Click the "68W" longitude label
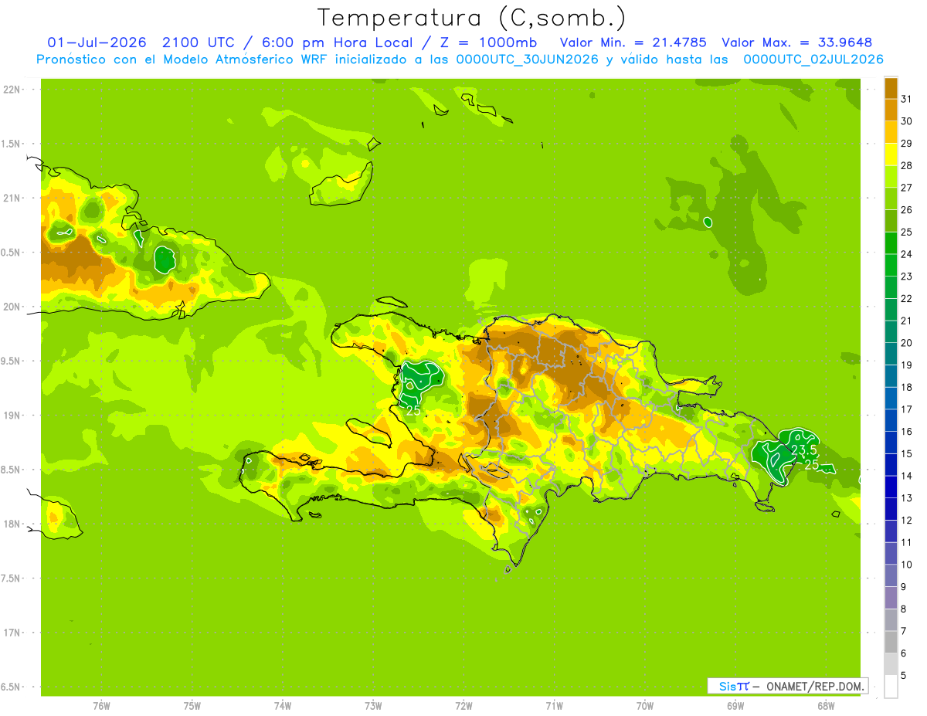This screenshot has height=716, width=927. [826, 706]
